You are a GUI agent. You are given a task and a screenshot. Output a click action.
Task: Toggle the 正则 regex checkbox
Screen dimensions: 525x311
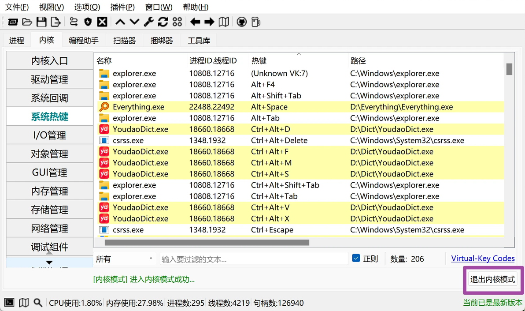pyautogui.click(x=356, y=258)
